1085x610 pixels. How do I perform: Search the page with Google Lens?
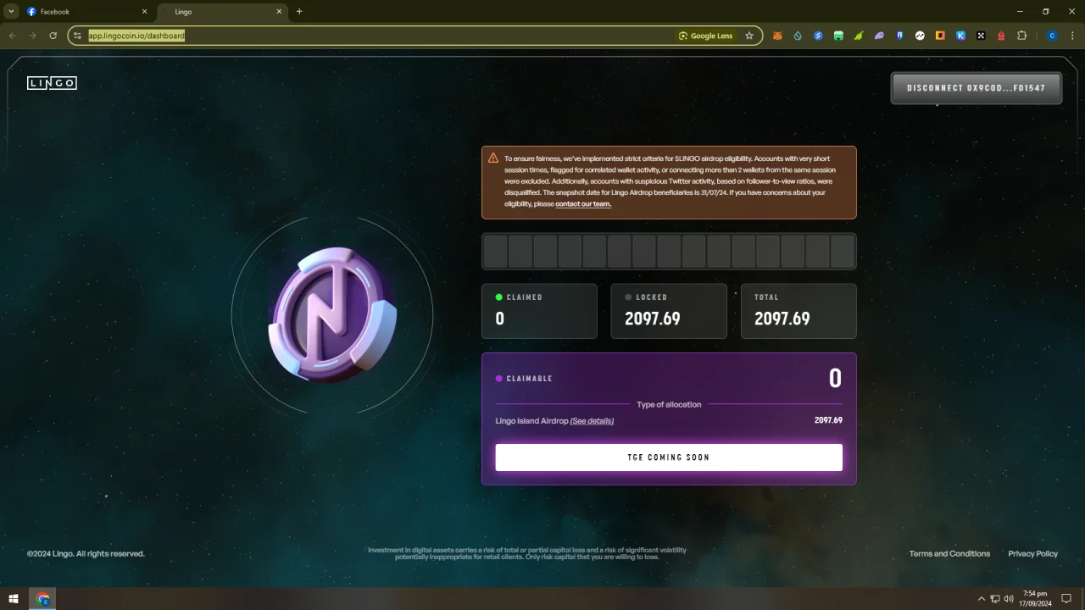(705, 36)
